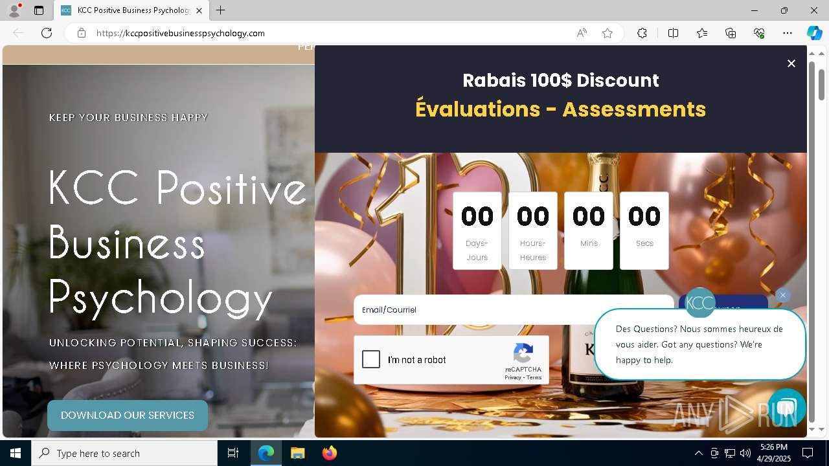The width and height of the screenshot is (829, 466).
Task: Click the taskbar search box
Action: tap(124, 453)
